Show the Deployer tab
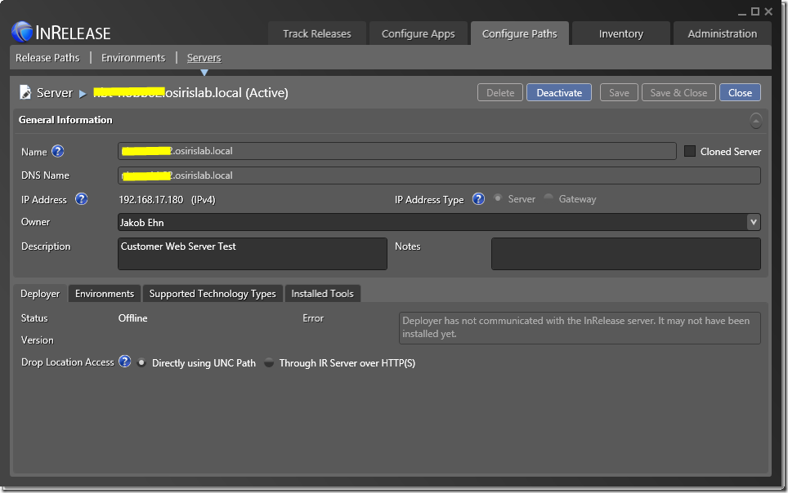Image resolution: width=788 pixels, height=493 pixels. tap(40, 294)
